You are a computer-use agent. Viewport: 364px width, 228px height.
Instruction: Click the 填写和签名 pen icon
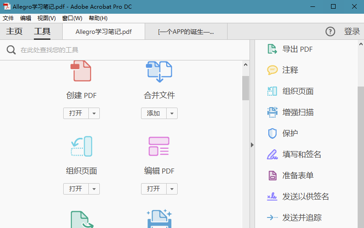coord(272,154)
